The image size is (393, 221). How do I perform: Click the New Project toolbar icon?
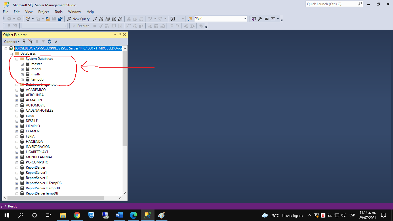(x=28, y=19)
